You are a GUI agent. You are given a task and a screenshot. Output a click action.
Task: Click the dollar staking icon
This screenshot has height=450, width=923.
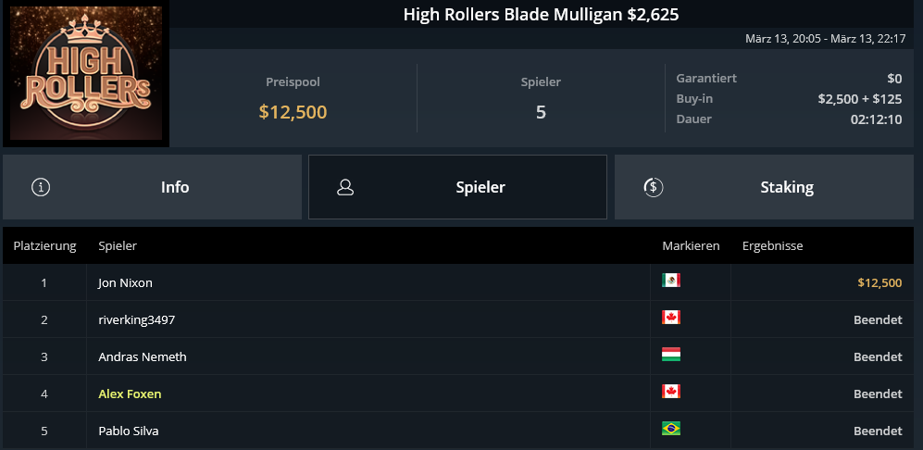tap(654, 187)
